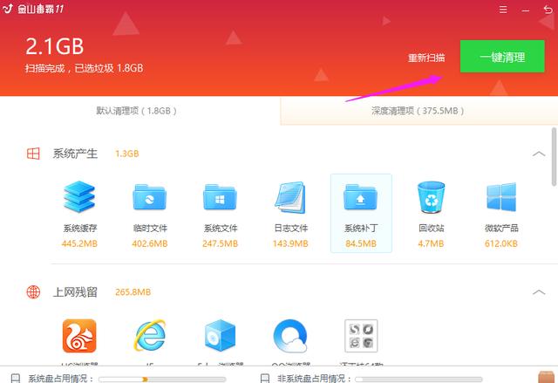Click the 上网残留 section title
This screenshot has width=558, height=383.
pos(75,292)
